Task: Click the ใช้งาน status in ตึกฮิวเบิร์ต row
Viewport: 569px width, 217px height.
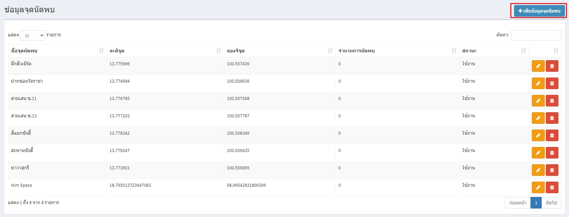Action: pos(468,64)
